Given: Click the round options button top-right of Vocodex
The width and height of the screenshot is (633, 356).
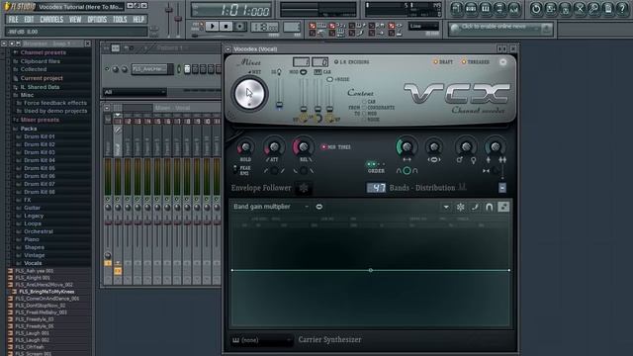Looking at the screenshot, I should coord(502,62).
